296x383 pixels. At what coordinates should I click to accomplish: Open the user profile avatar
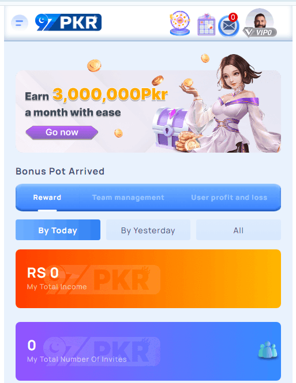coord(260,20)
